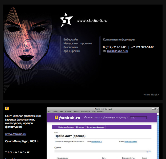Click the Фото column header

point(103,158)
